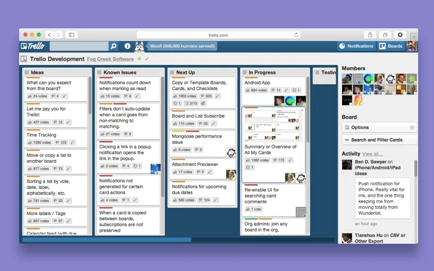Click the Trello Development board title
The width and height of the screenshot is (434, 271).
tap(57, 59)
